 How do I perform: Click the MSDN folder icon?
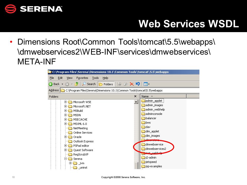pyautogui.click(x=70, y=115)
